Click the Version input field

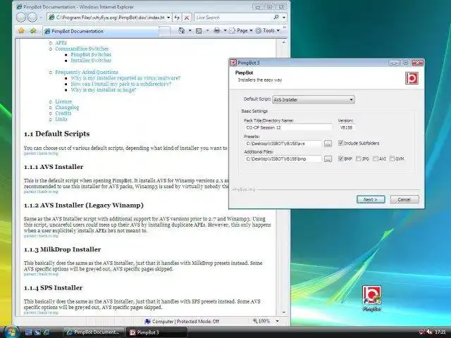(x=347, y=127)
